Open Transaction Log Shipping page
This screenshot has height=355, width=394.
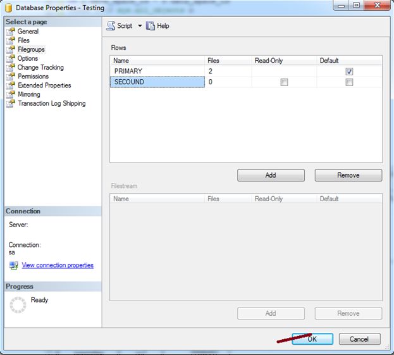(52, 104)
